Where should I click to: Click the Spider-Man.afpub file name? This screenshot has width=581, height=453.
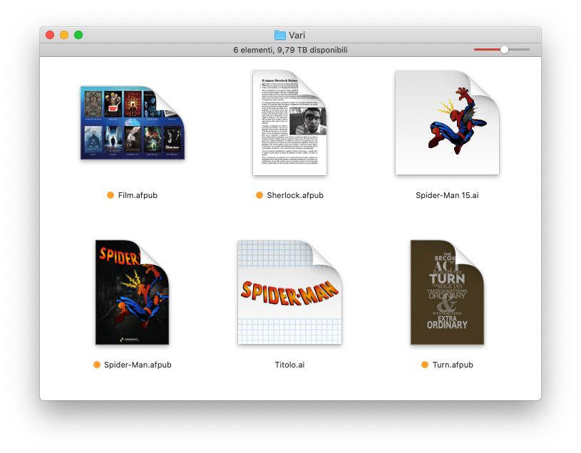pos(138,365)
